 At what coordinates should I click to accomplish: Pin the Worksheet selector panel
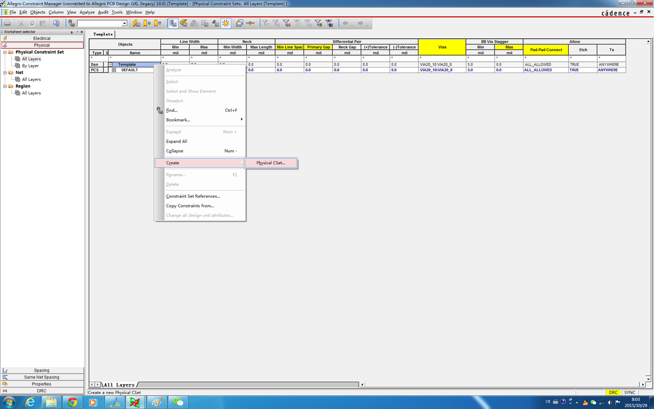click(72, 32)
